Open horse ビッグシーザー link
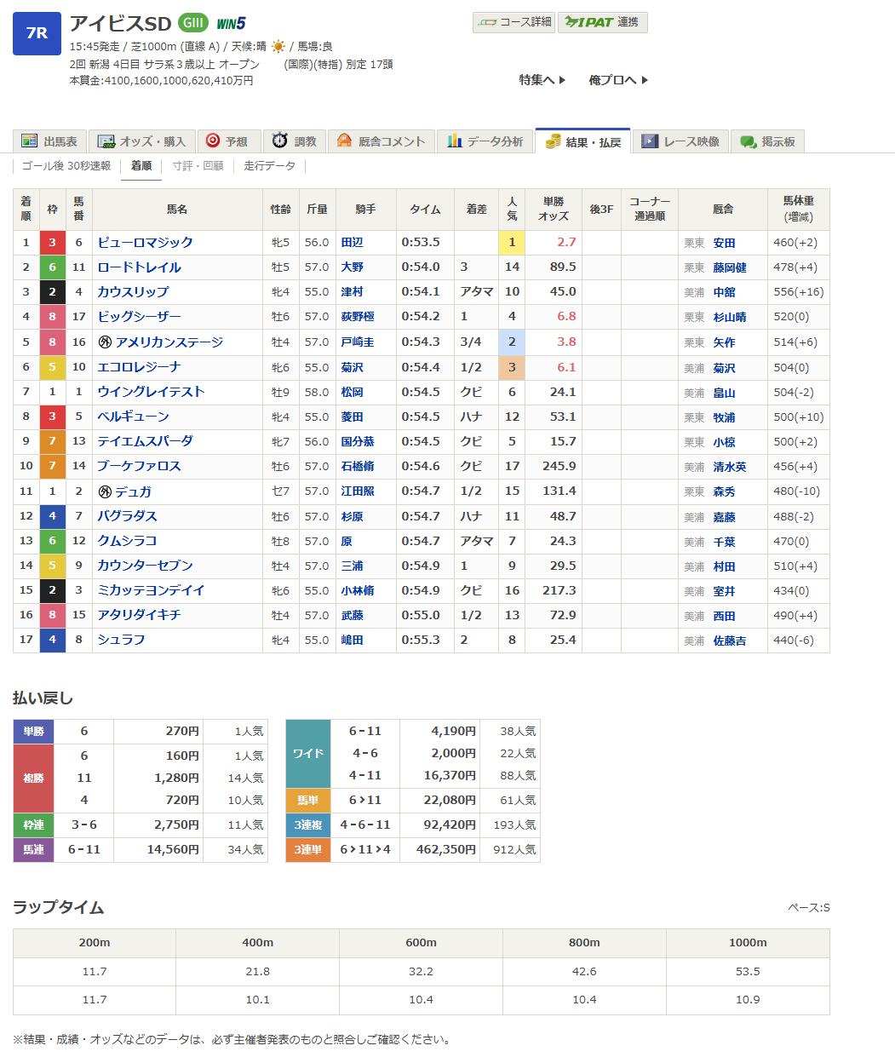 140,317
